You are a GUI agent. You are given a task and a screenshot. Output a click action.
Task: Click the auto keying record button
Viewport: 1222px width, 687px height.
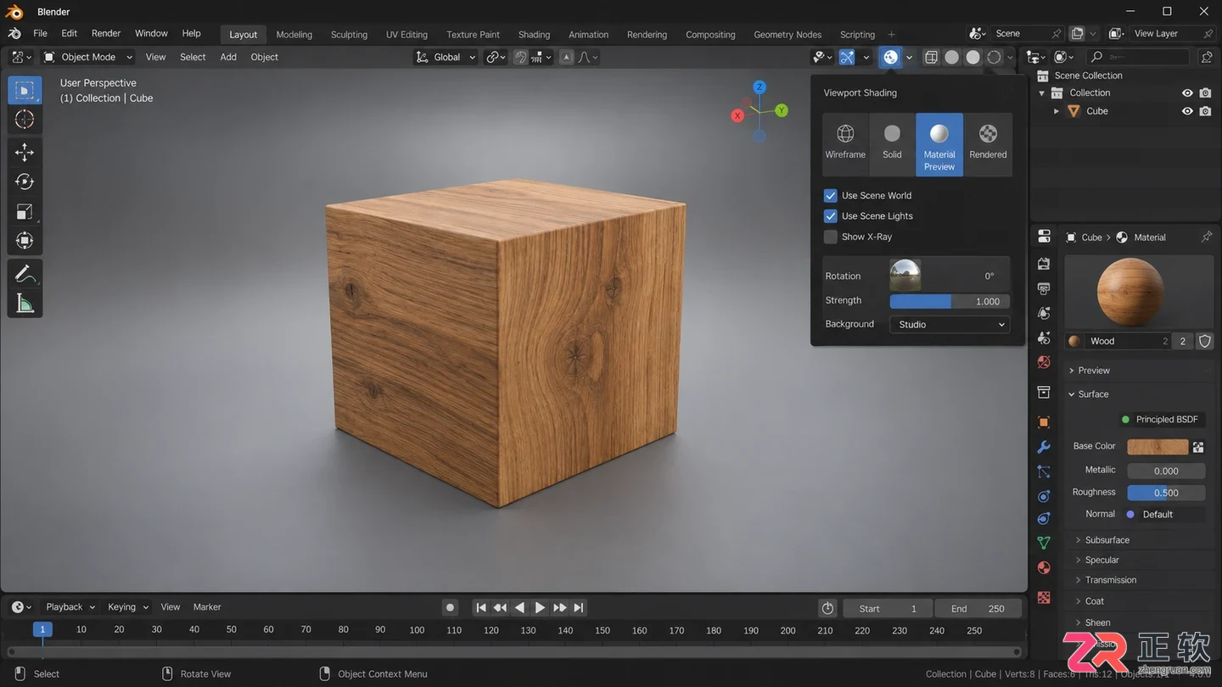[x=451, y=607]
